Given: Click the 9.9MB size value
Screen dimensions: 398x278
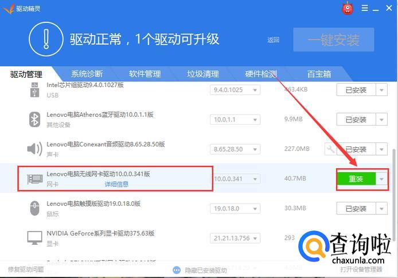Looking at the screenshot, I should click(294, 119).
